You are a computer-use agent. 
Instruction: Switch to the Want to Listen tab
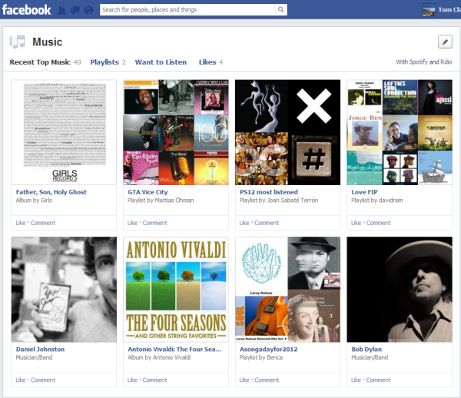161,62
